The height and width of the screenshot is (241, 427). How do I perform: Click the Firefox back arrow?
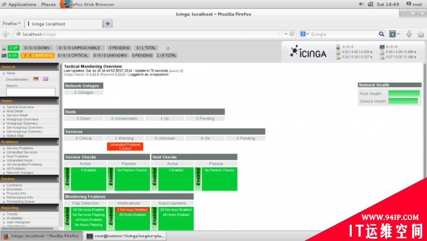coord(6,34)
